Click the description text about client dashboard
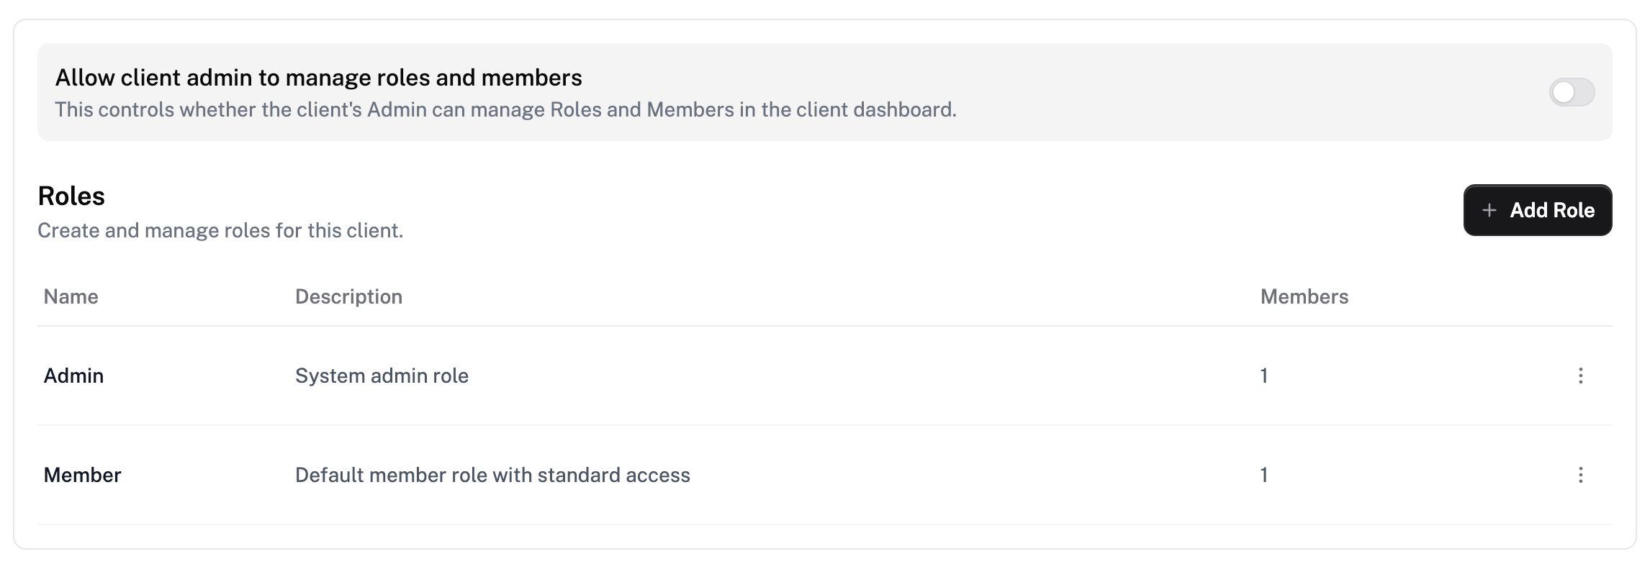This screenshot has width=1650, height=577. coord(505,109)
